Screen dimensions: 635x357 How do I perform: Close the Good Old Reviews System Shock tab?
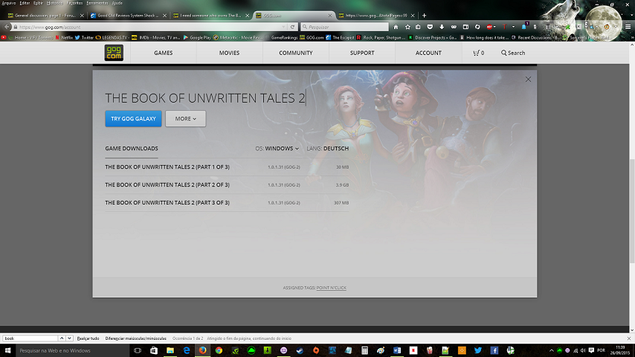(x=164, y=16)
